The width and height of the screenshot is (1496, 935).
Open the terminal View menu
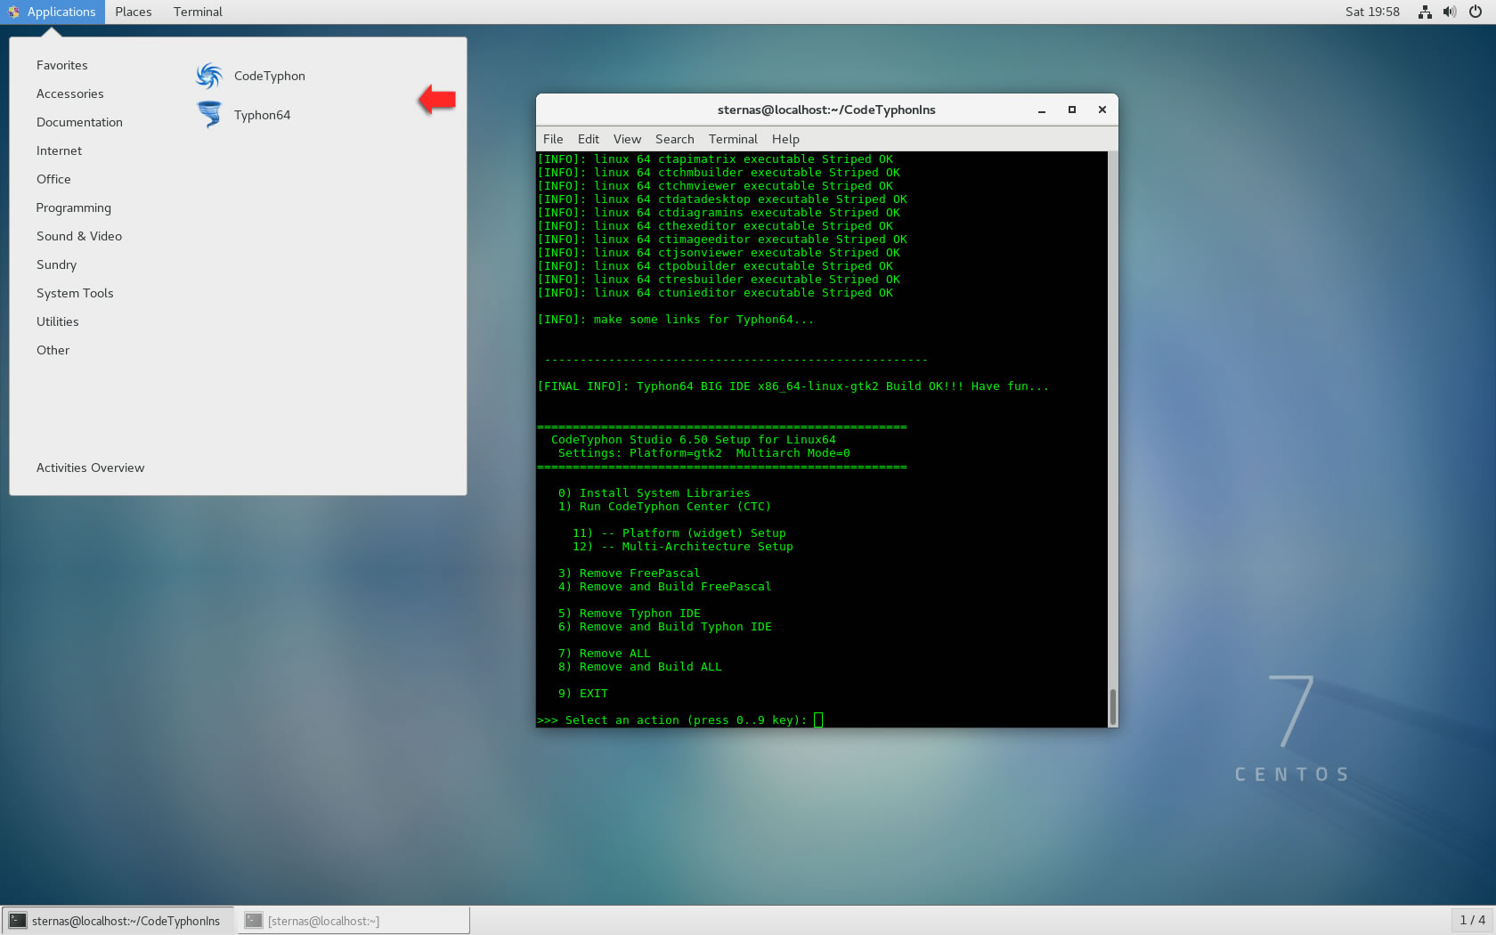coord(627,139)
